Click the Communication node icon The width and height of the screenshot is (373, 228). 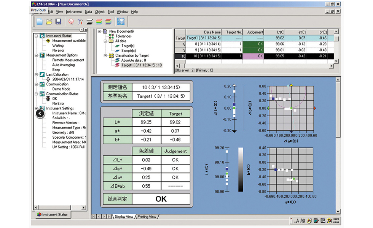pos(42,84)
